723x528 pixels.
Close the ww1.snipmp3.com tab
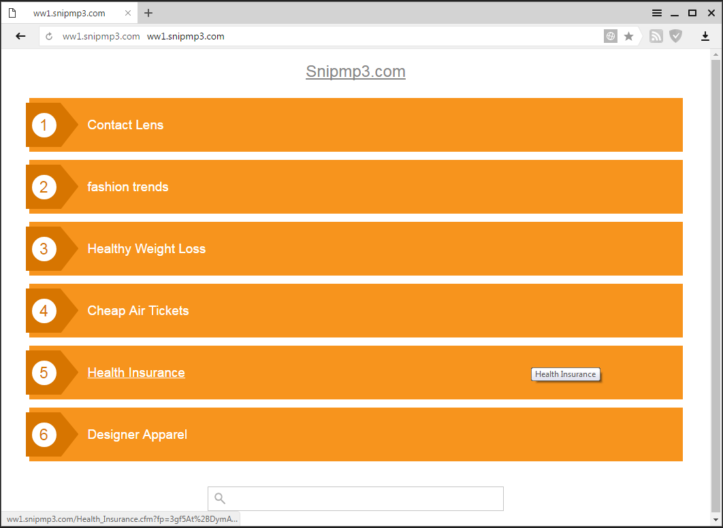(128, 13)
